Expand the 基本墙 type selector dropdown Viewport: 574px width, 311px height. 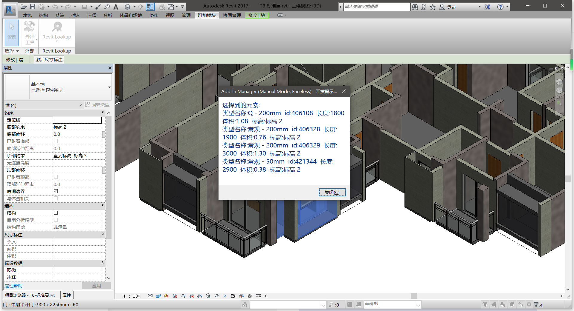click(109, 87)
